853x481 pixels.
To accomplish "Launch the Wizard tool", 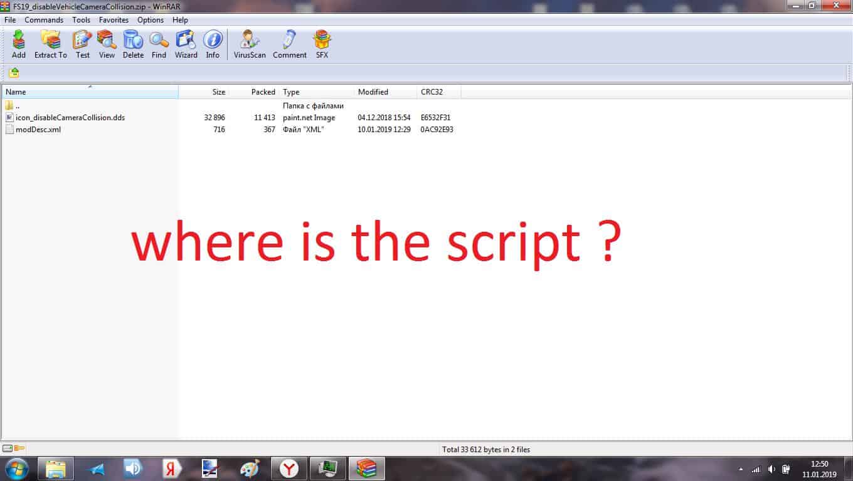I will (x=186, y=44).
